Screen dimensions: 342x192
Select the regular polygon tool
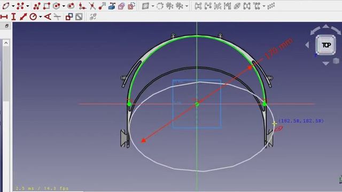tap(57, 6)
